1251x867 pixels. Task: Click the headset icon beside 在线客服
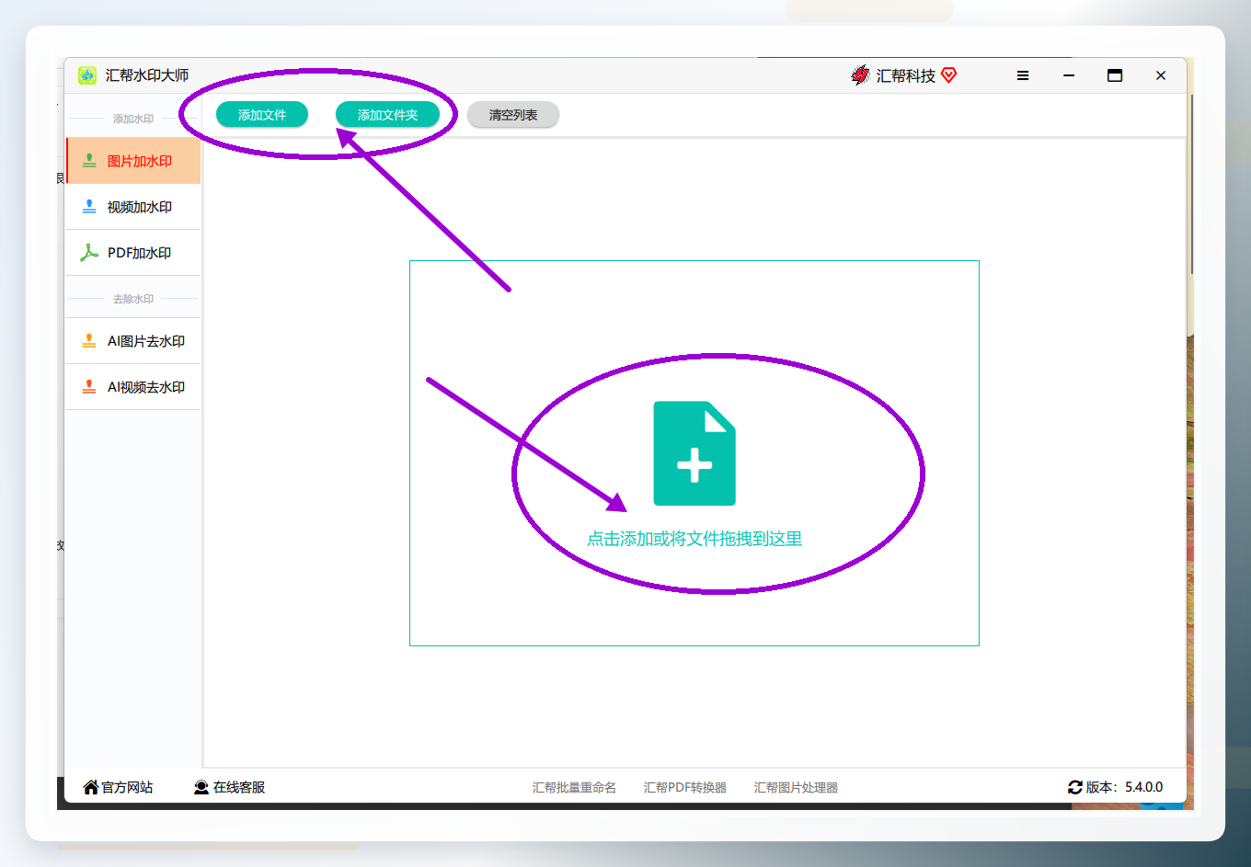[201, 787]
